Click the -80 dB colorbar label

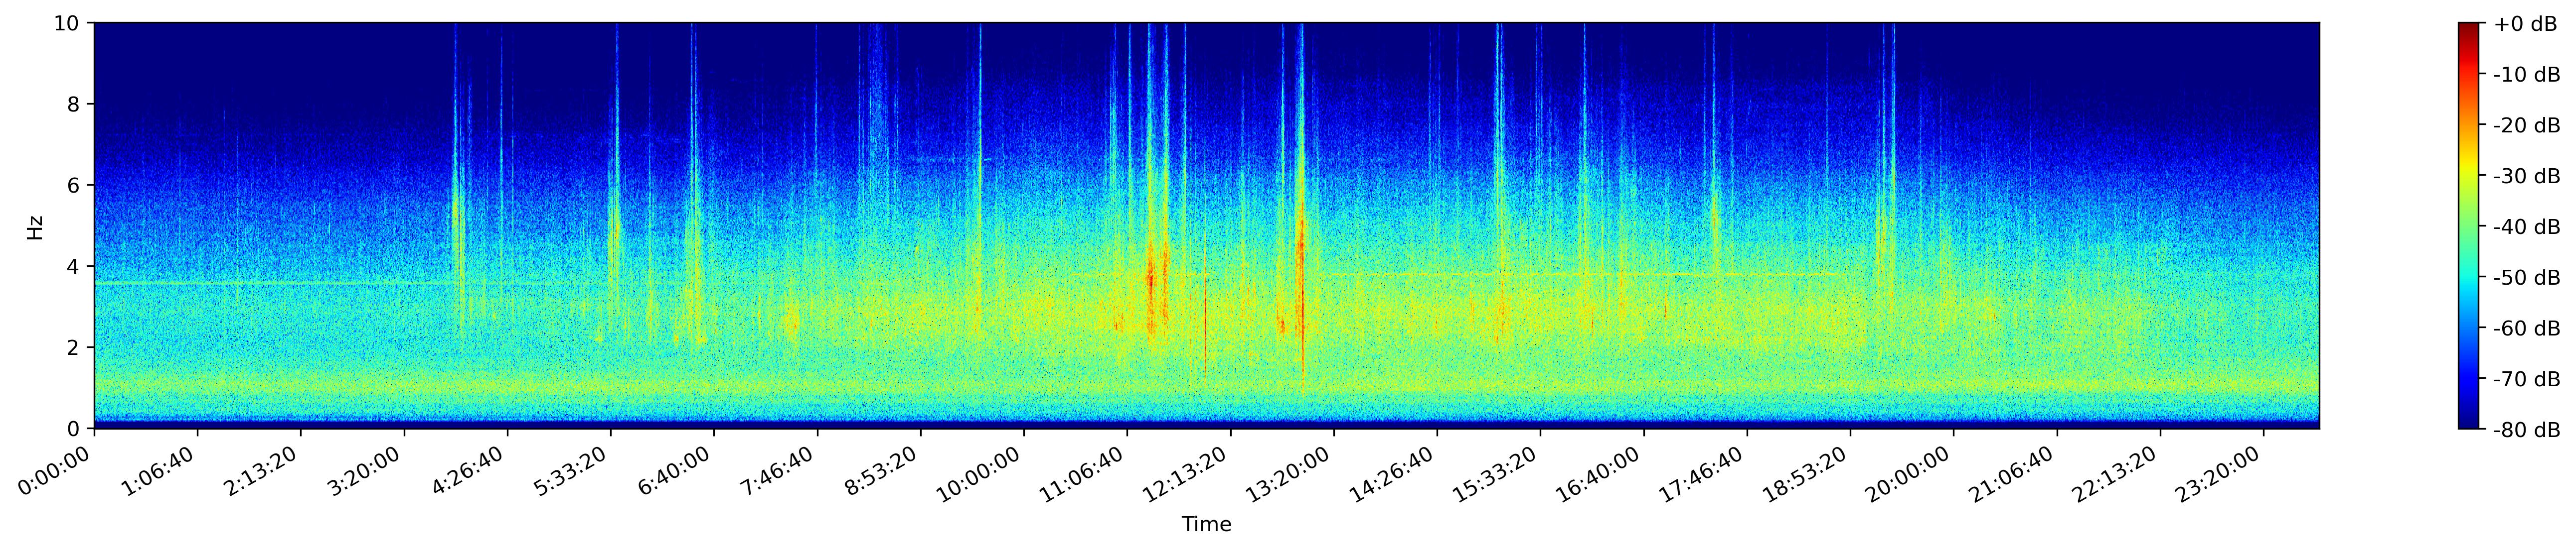coord(2527,430)
